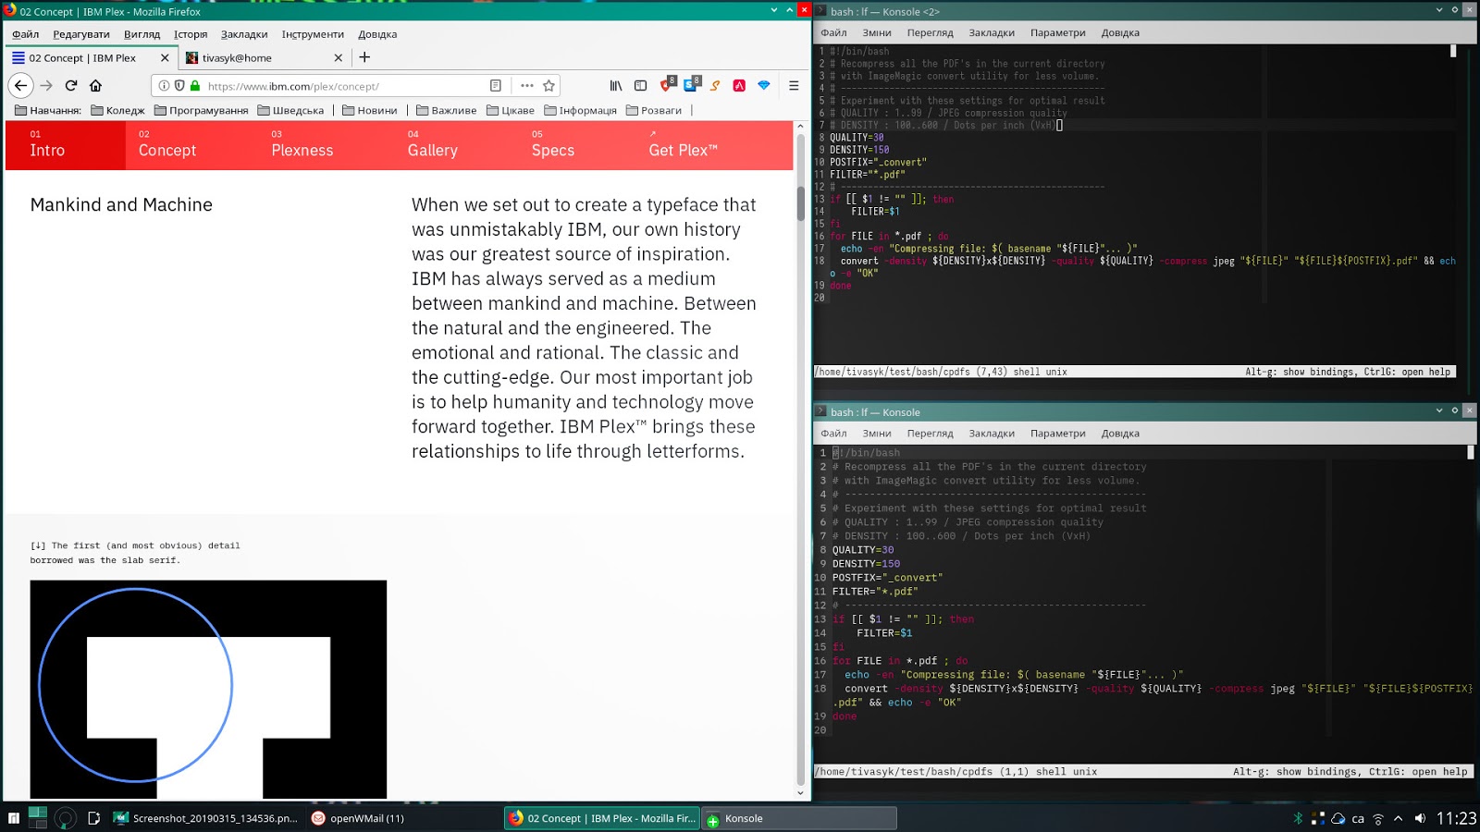Open network Wi-Fi tray icon
Screen dimensions: 1480x832
click(1378, 818)
